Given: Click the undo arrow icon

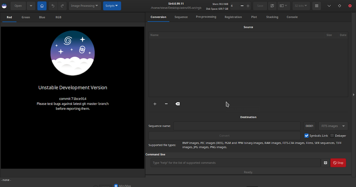Looking at the screenshot, I should point(53,6).
